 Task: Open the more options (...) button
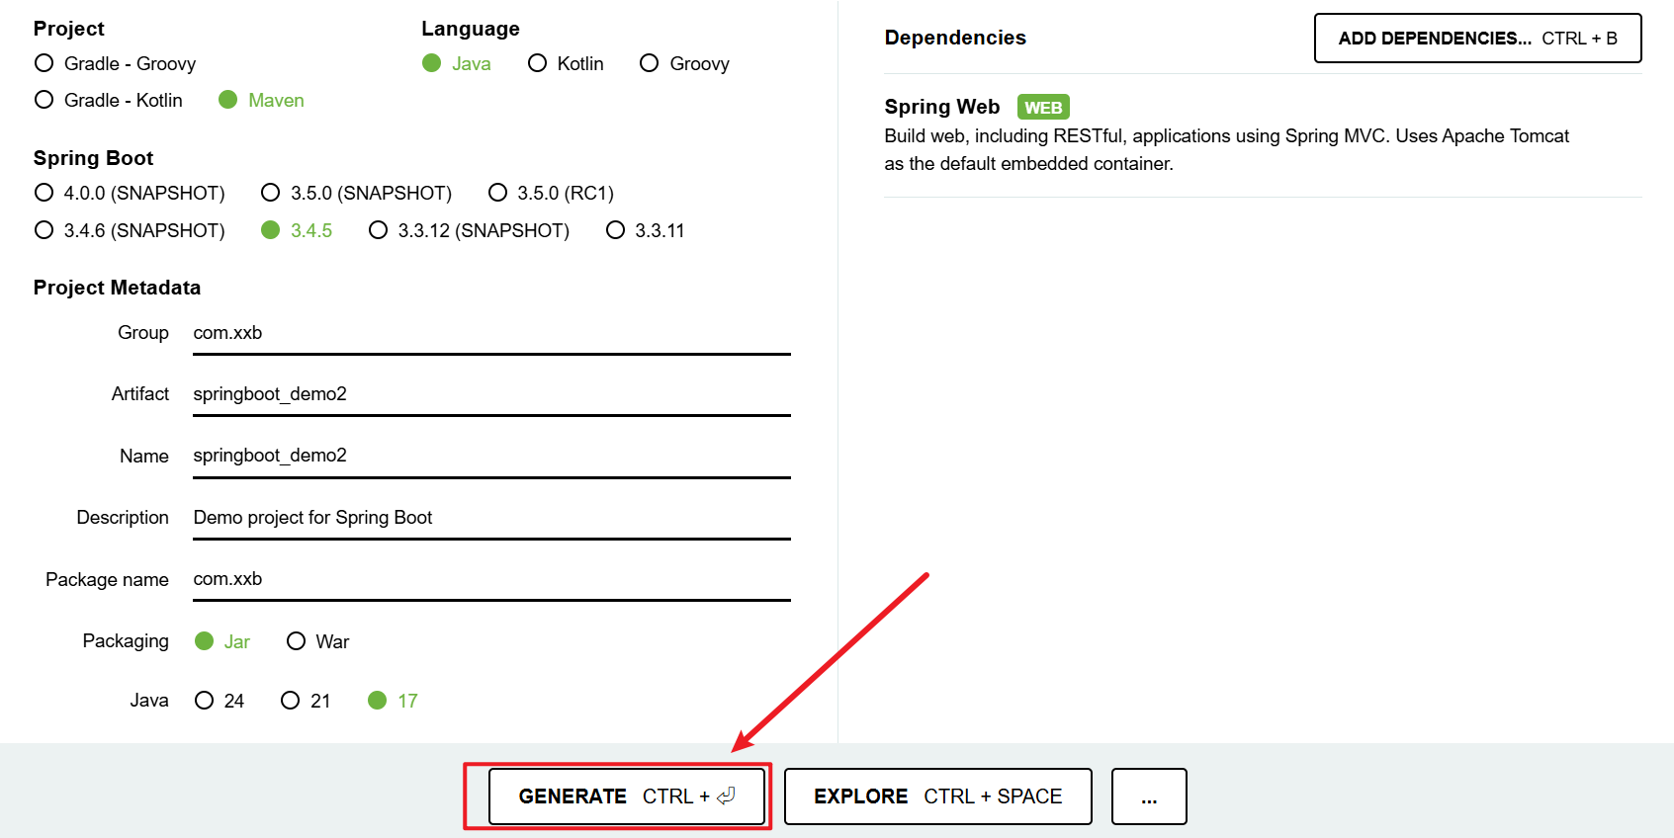(1149, 796)
